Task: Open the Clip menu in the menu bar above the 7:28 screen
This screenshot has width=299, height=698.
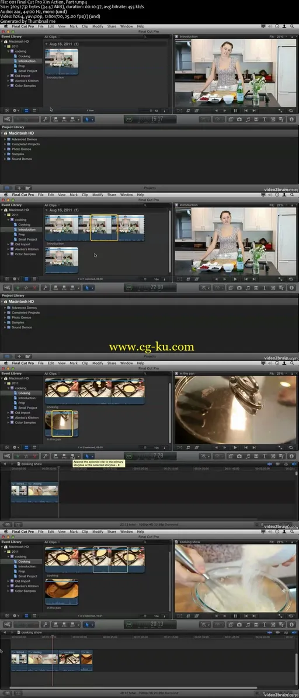Action: pyautogui.click(x=85, y=363)
